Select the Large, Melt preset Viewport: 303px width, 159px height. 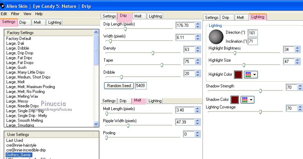[x=16, y=82]
